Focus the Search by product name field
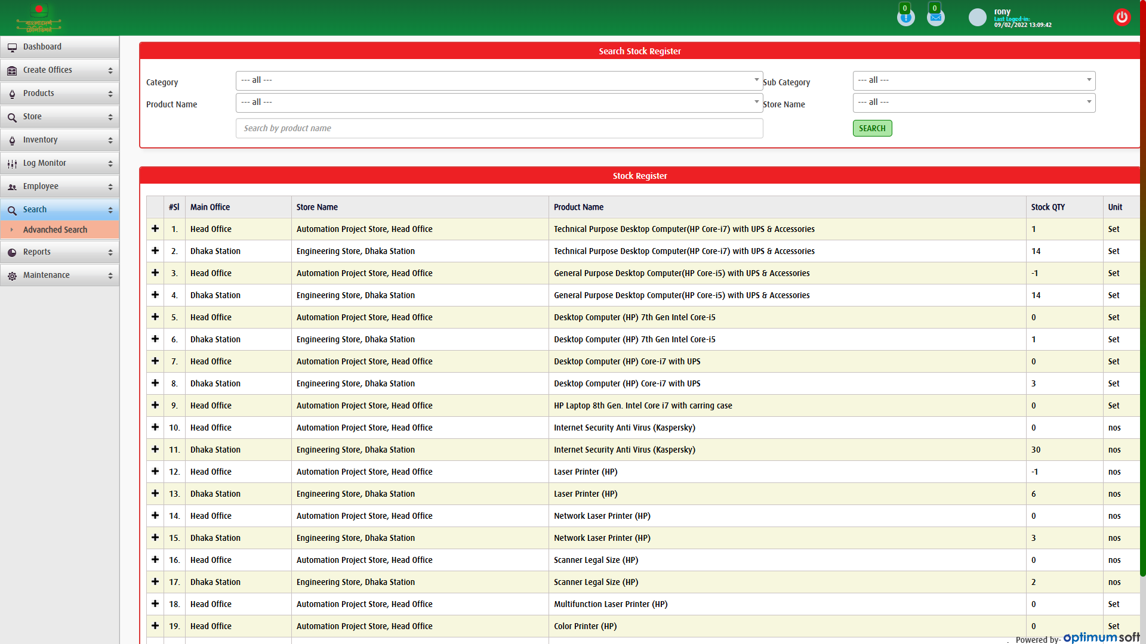 [499, 128]
